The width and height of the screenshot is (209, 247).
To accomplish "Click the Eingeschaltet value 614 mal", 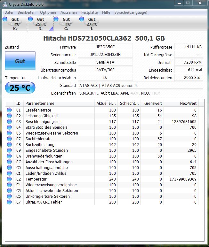I will [189, 70].
